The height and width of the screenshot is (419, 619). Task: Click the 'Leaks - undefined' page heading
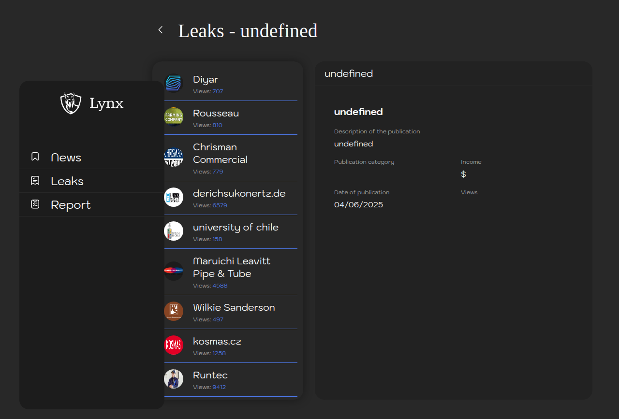[248, 30]
